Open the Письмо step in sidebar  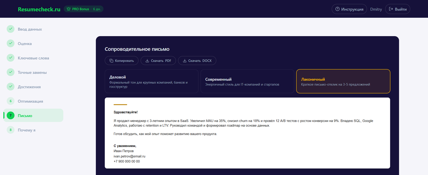(x=25, y=116)
